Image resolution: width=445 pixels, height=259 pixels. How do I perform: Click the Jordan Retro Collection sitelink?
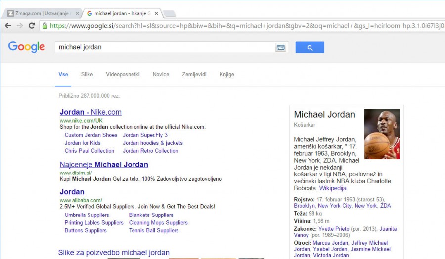(x=150, y=151)
